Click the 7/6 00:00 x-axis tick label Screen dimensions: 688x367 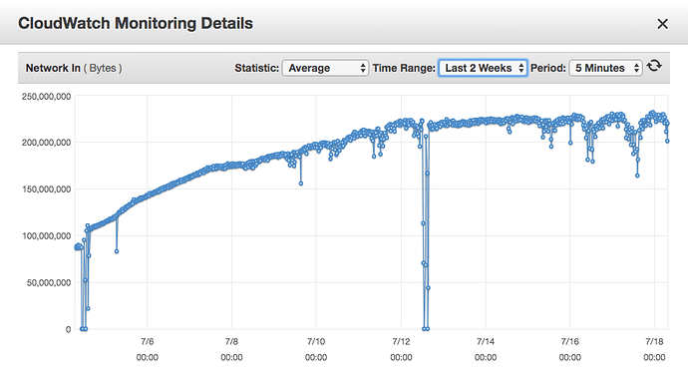tap(147, 349)
